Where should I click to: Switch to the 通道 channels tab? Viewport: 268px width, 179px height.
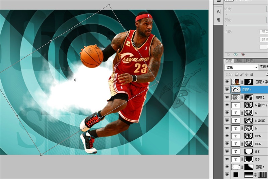point(239,61)
